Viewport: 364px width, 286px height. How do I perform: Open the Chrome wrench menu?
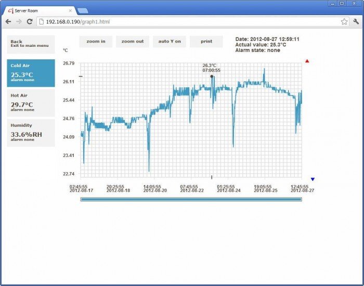pyautogui.click(x=356, y=21)
